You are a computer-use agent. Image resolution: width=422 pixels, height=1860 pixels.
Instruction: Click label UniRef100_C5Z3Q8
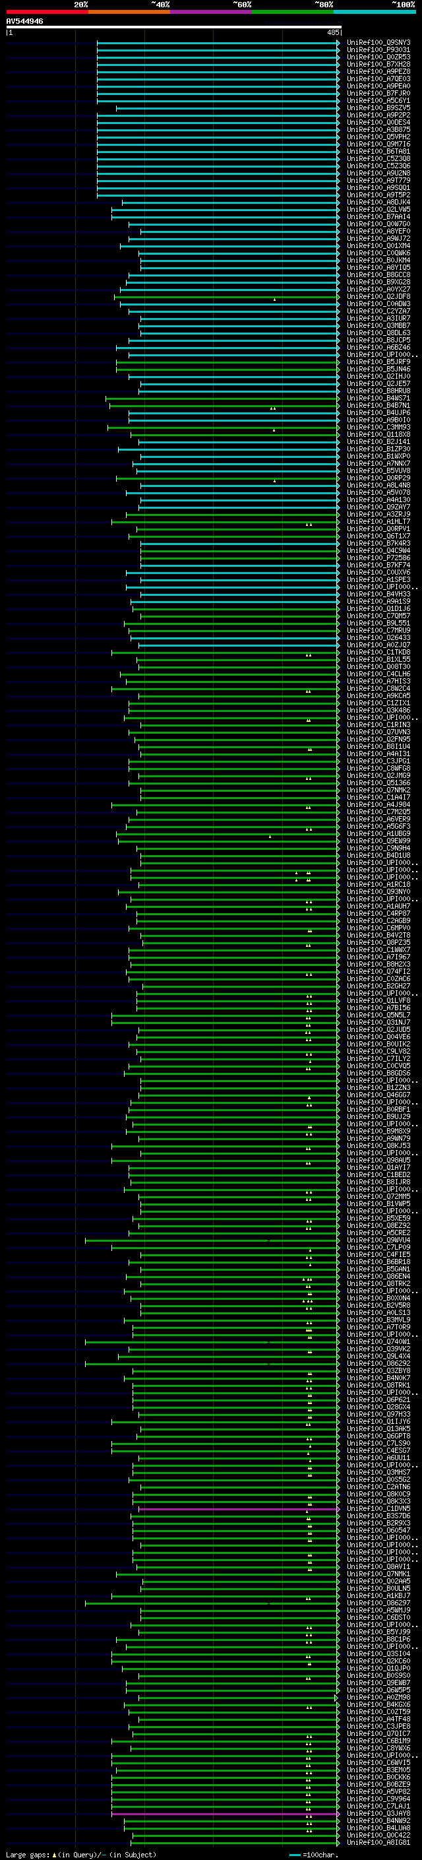click(x=378, y=159)
